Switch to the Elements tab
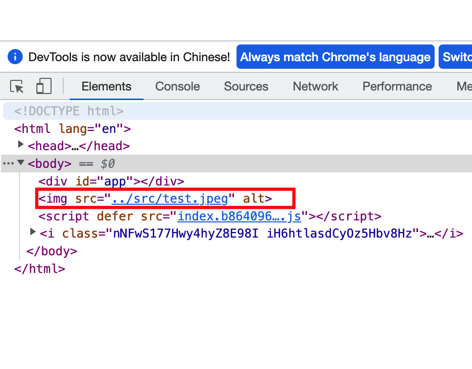The width and height of the screenshot is (472, 369). (107, 86)
